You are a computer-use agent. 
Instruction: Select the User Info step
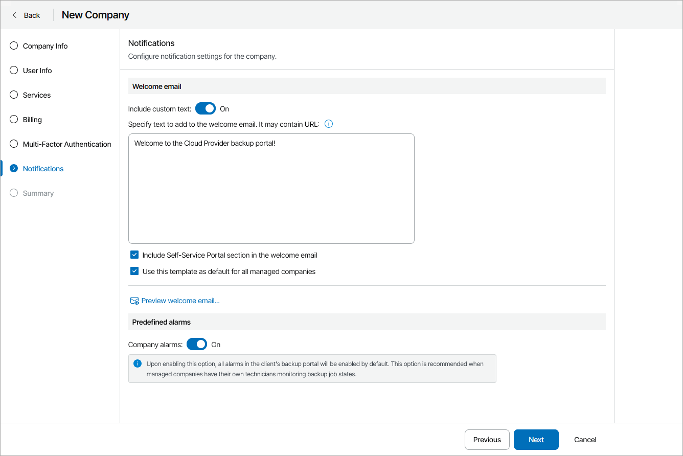click(x=38, y=70)
